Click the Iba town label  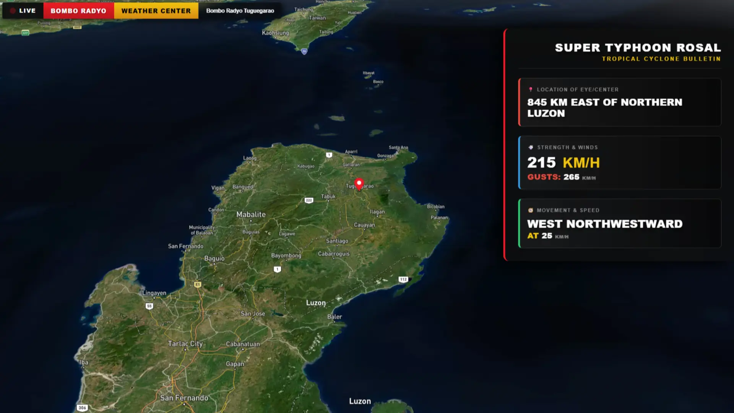tap(84, 362)
